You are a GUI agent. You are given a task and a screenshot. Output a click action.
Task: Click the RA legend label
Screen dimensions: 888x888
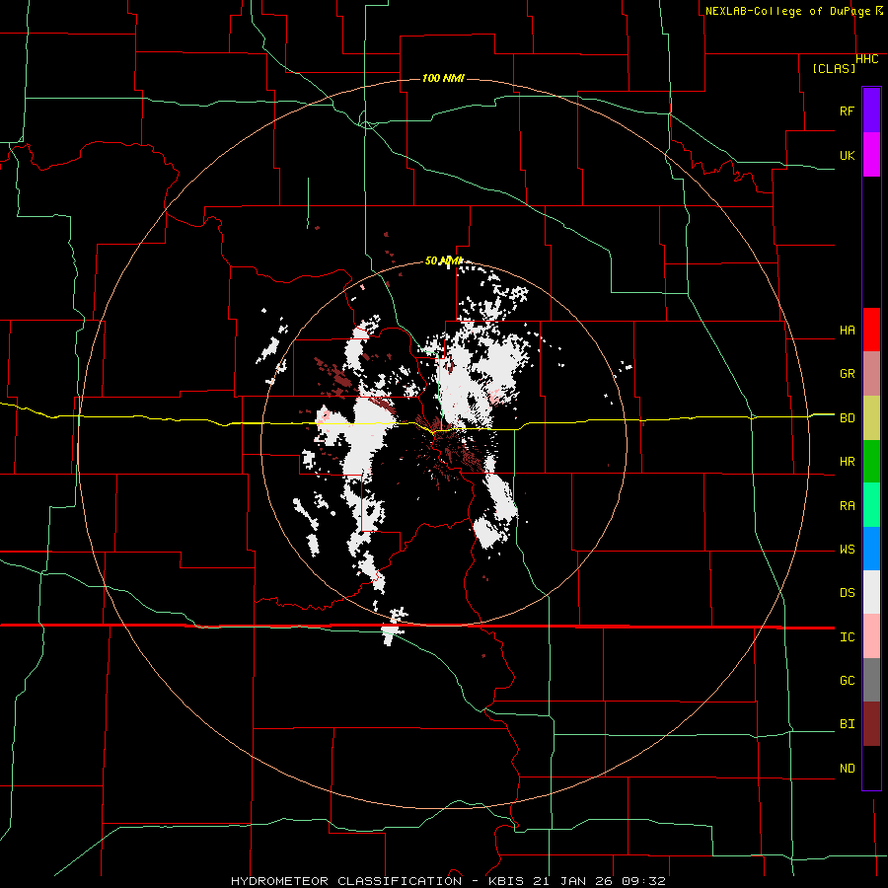[x=847, y=506]
